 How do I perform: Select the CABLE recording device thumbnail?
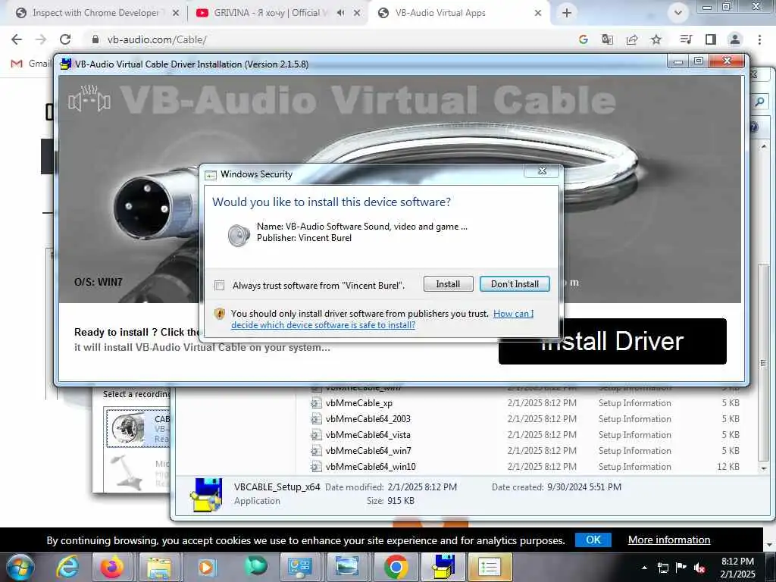pos(128,428)
